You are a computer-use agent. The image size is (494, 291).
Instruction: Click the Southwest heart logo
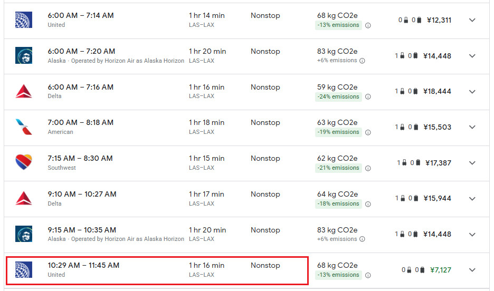coord(24,162)
